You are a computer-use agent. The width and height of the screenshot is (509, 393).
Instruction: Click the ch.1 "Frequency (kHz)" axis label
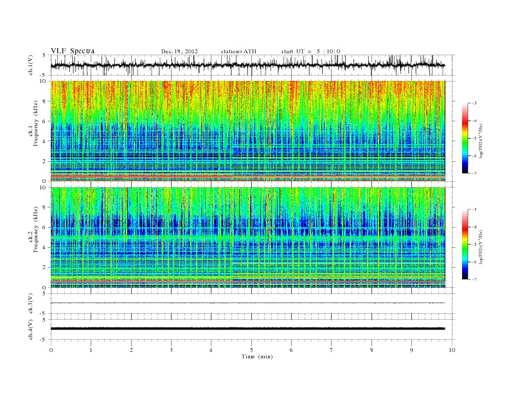coord(36,123)
